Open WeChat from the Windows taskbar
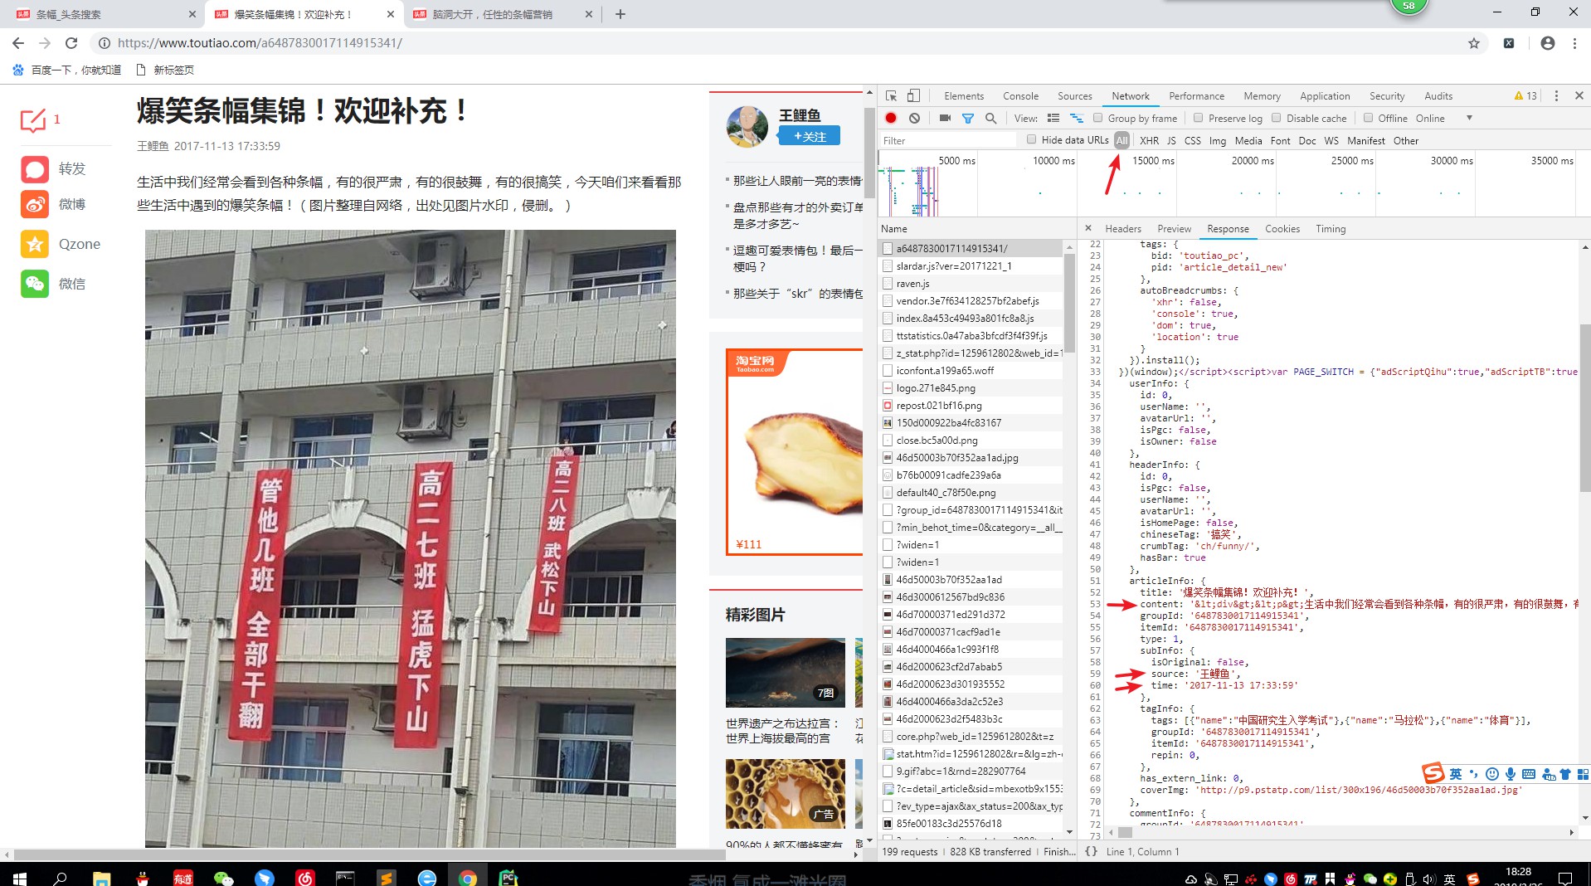 223,878
